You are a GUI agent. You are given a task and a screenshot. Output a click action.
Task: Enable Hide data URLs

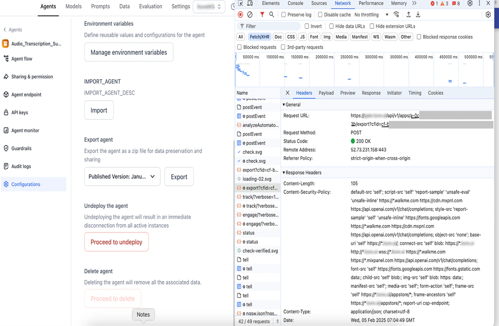331,26
